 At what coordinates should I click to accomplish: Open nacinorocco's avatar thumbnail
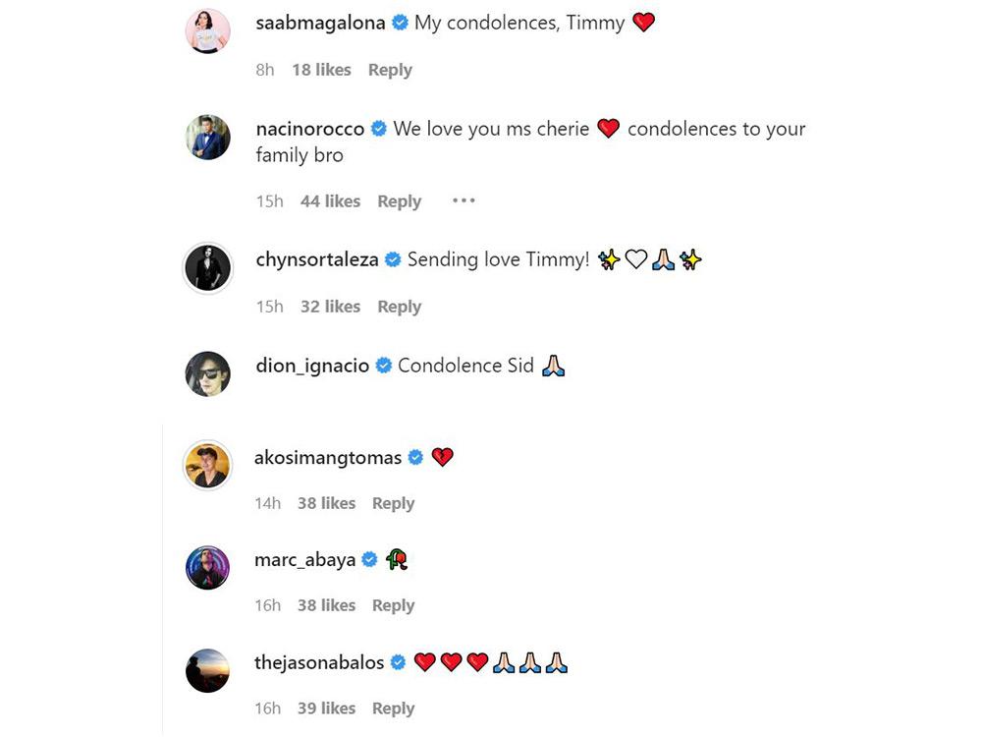[x=208, y=137]
